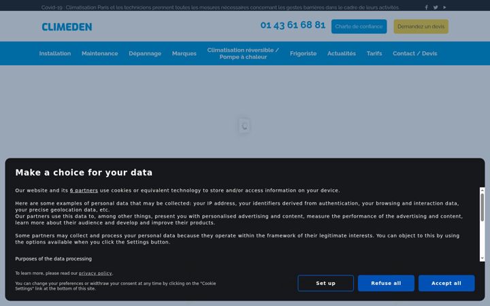Viewport: 490px width, 306px height.
Task: Open the Installation menu
Action: [55, 54]
